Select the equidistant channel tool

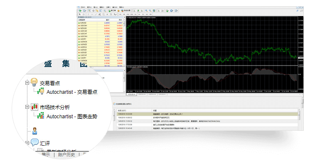click(100, 14)
